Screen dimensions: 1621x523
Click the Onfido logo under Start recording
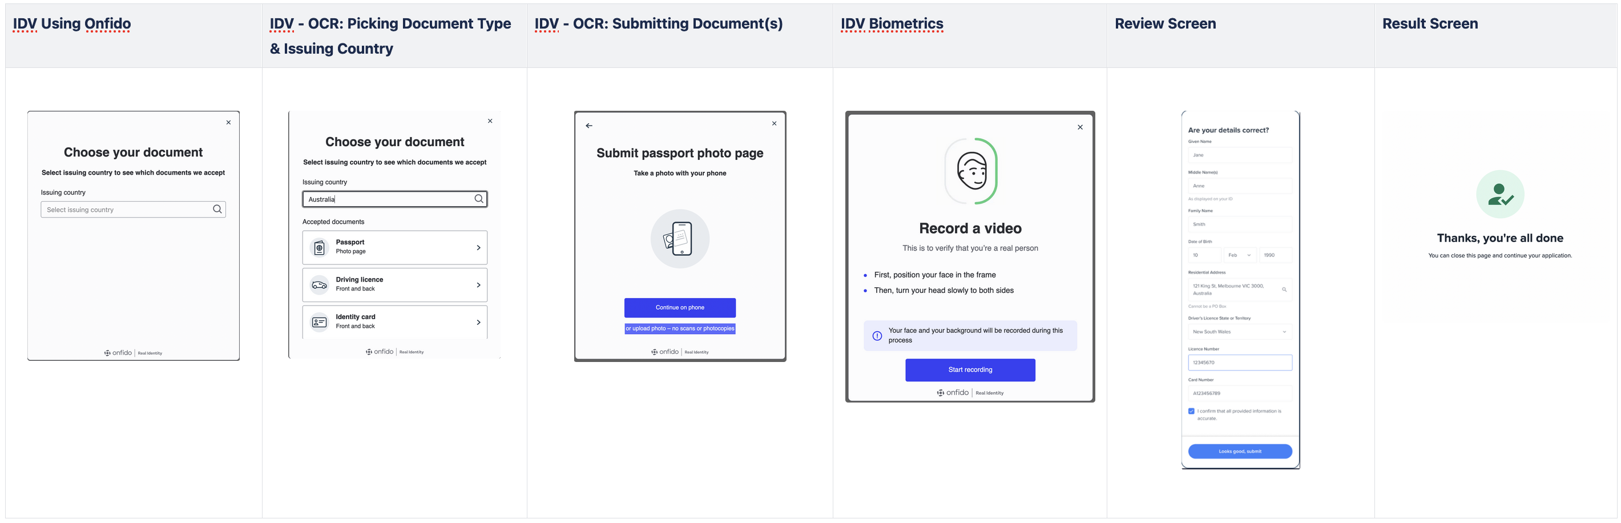point(969,392)
